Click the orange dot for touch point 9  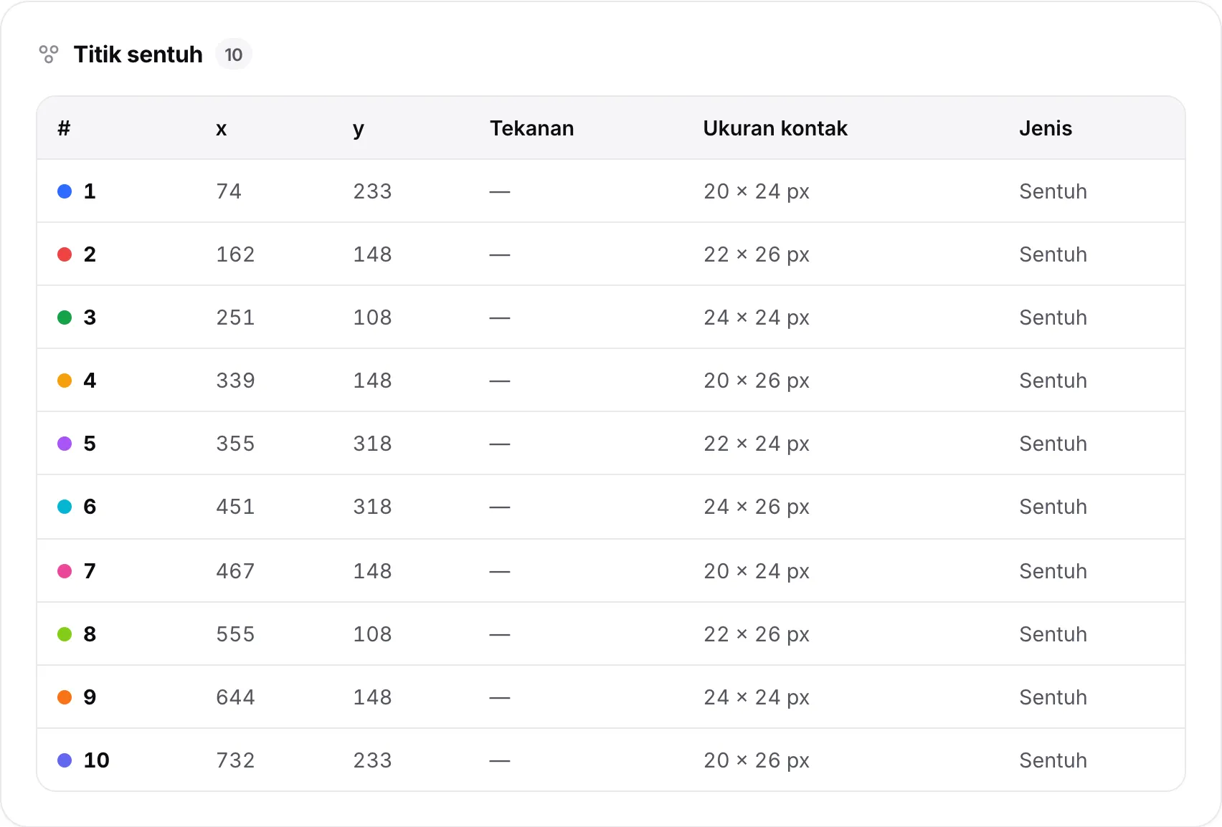tap(65, 697)
